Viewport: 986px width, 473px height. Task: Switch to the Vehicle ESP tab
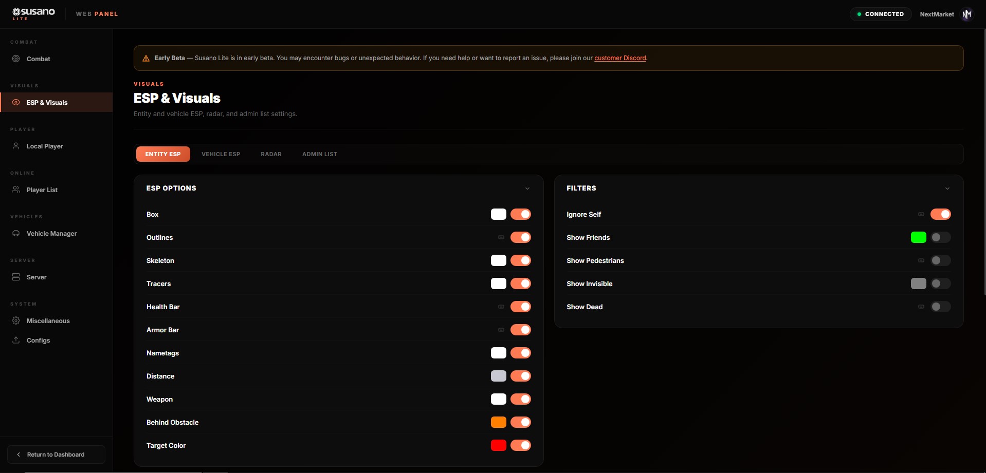(x=221, y=154)
